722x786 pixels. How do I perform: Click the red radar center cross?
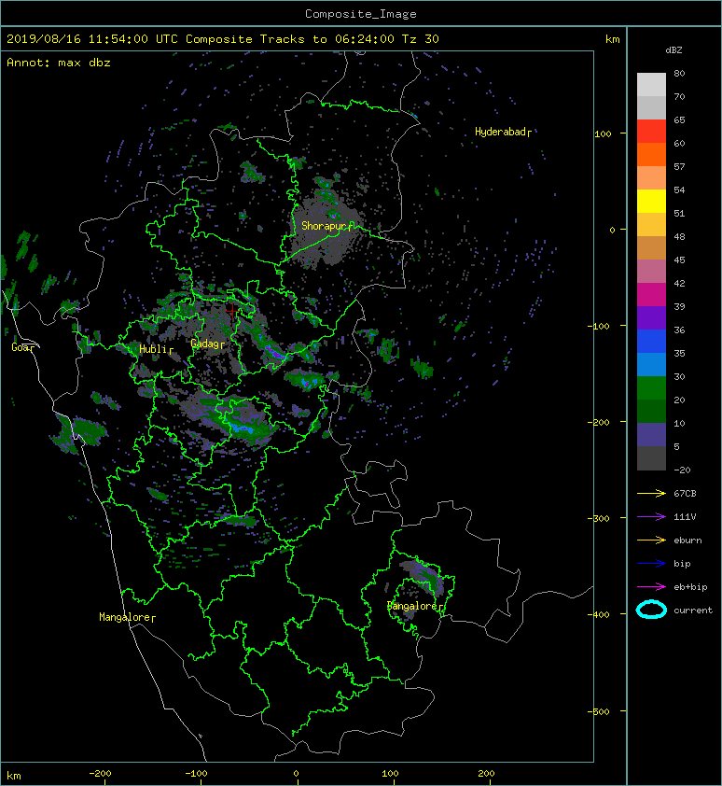[232, 311]
